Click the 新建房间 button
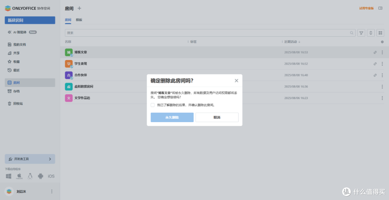The image size is (389, 200). click(30, 20)
